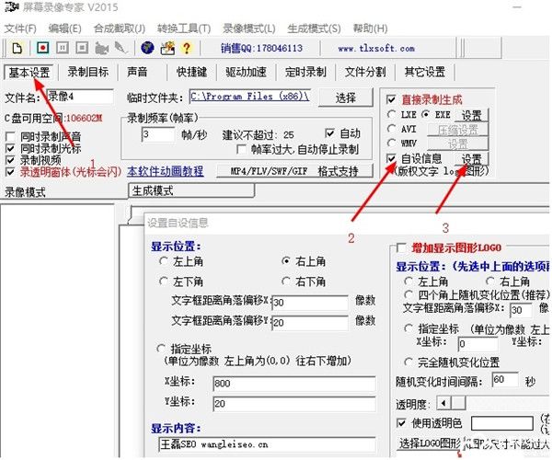Open 本软件动画教程 tutorial link
552x460 pixels.
click(165, 171)
